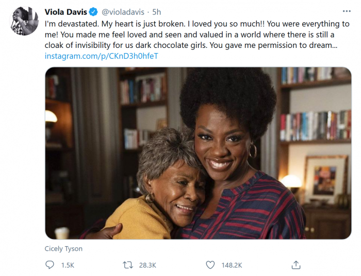Viewport: 361px width, 276px height.
Task: Click the Cicely Tyson photo tag label
Action: (63, 249)
